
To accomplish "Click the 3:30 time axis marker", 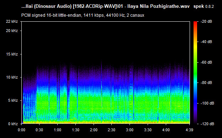I will click(148, 130).
